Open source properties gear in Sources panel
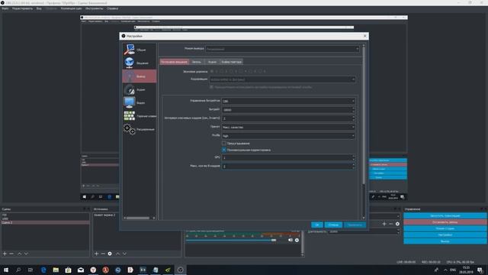 tap(110, 254)
